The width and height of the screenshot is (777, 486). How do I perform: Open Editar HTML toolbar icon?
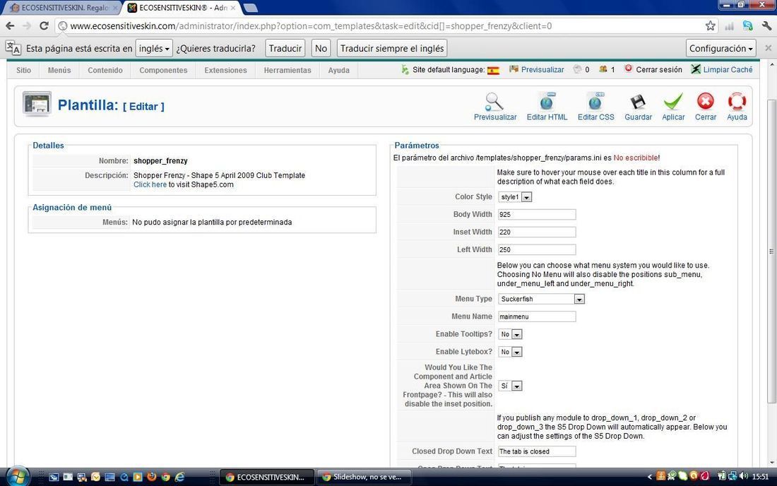[x=547, y=102]
